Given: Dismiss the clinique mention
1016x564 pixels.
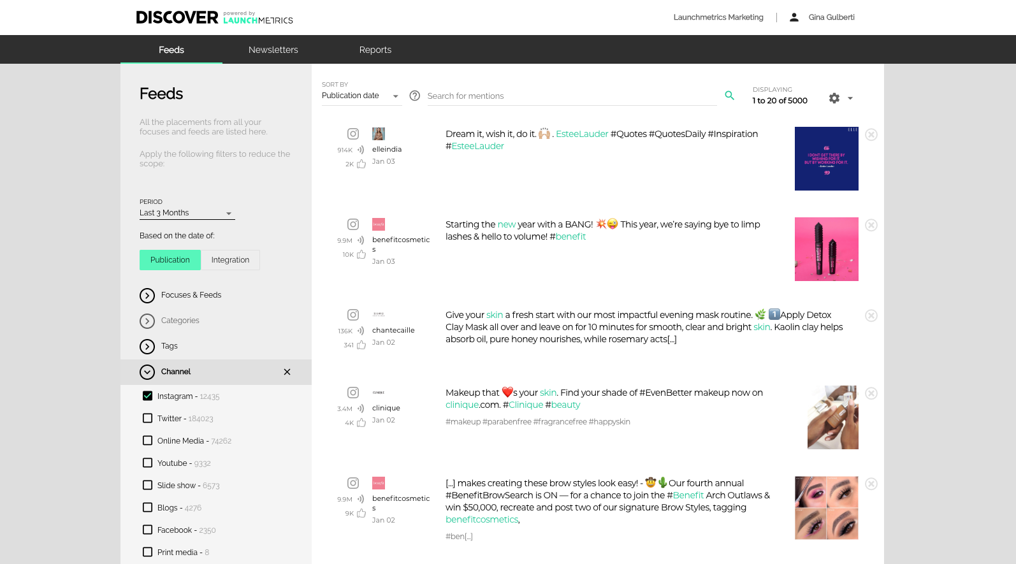Looking at the screenshot, I should (871, 393).
